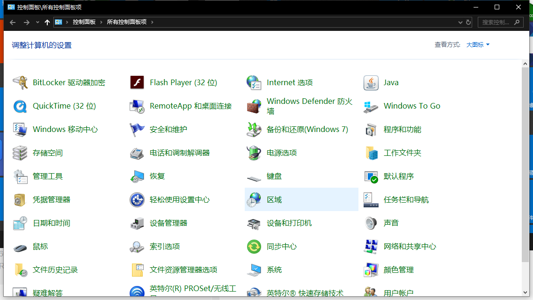Click the control panel icon in address bar
Viewport: 533px width, 300px height.
pyautogui.click(x=58, y=22)
